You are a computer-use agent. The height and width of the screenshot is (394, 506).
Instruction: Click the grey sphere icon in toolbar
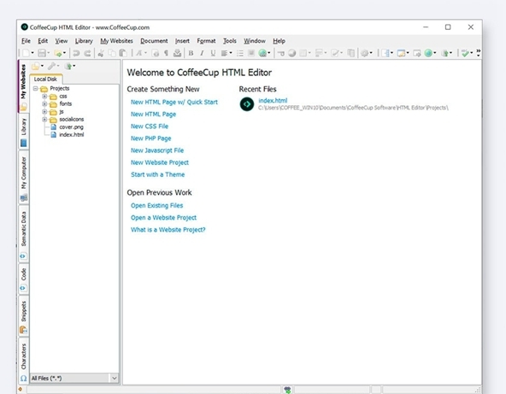292,53
